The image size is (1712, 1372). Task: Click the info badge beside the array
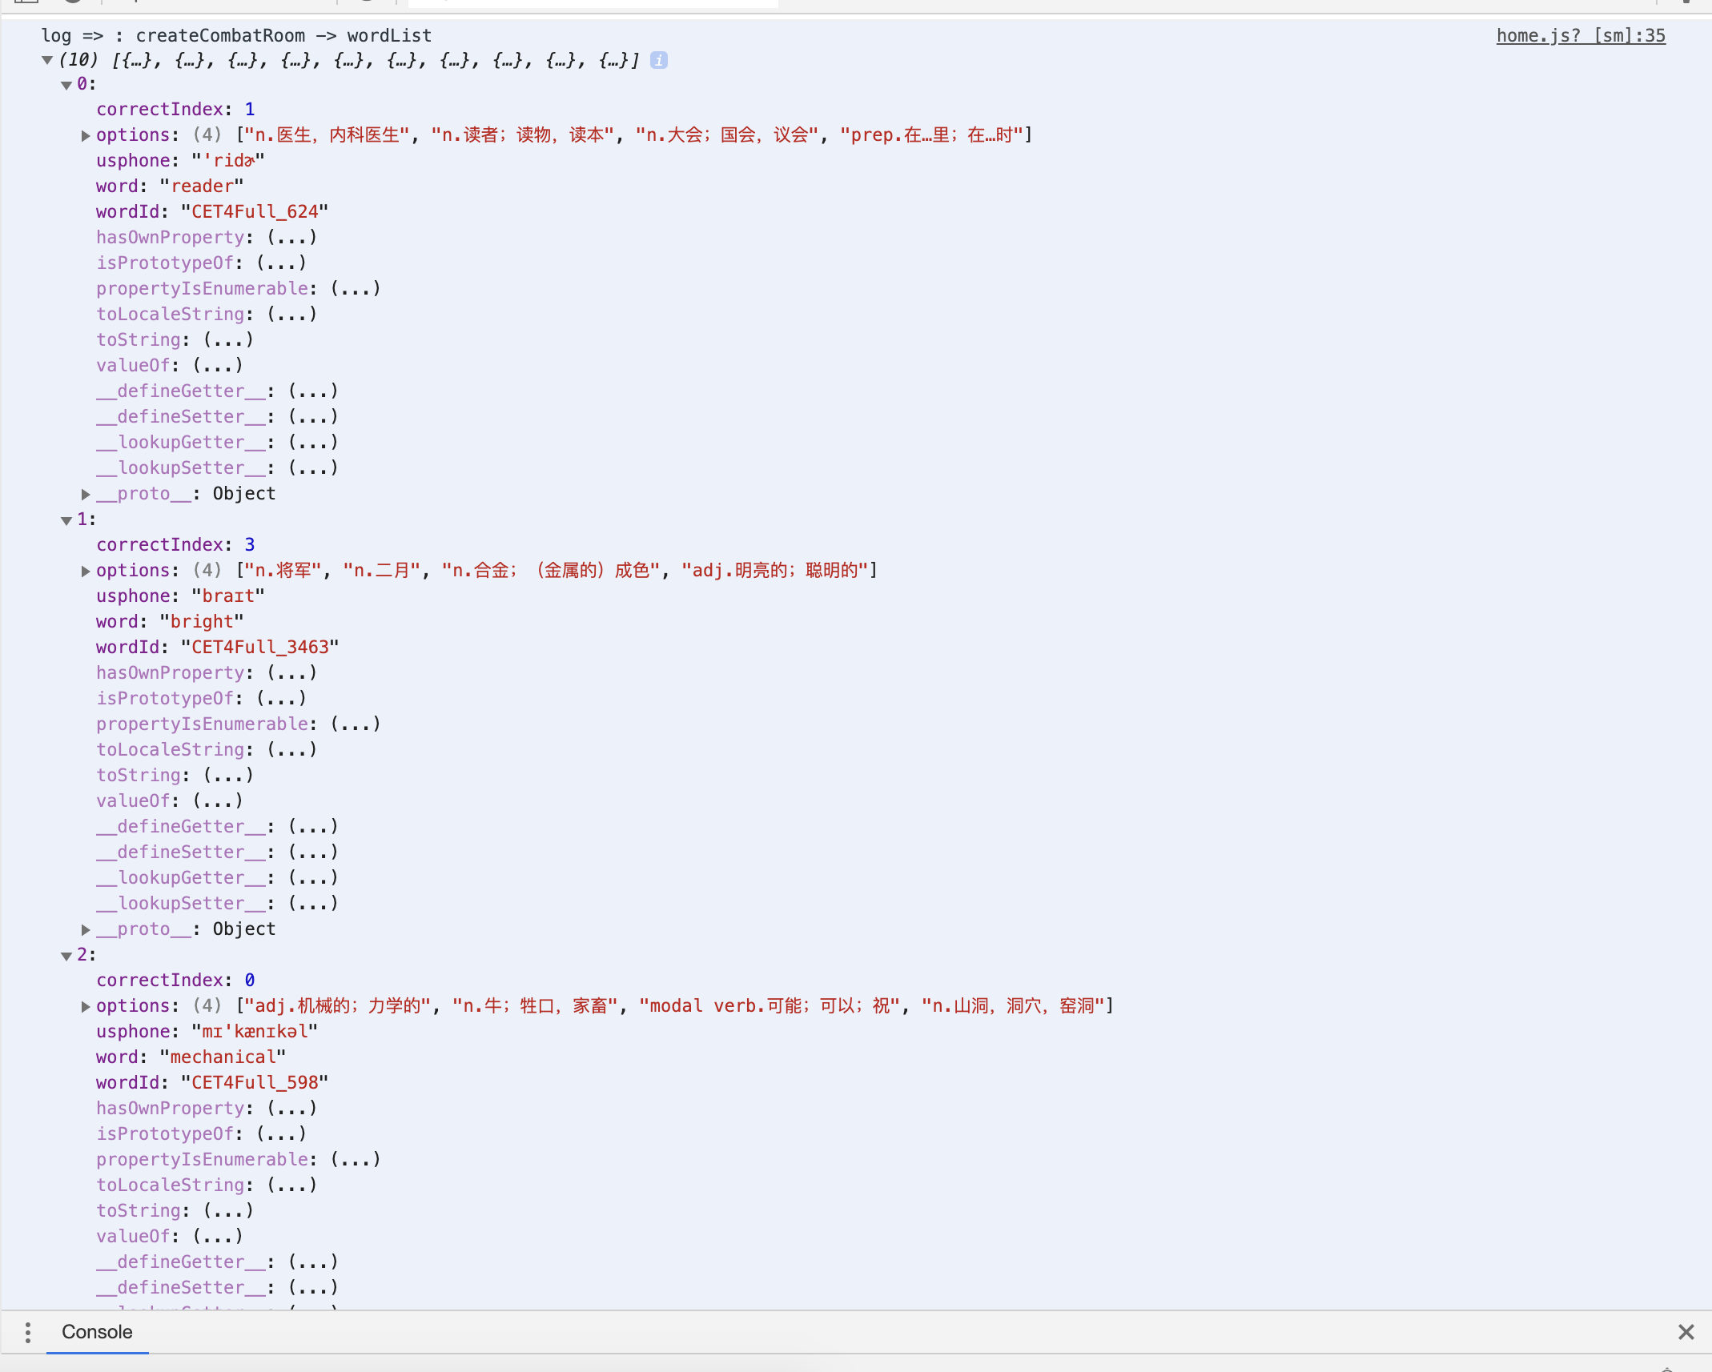click(x=658, y=60)
